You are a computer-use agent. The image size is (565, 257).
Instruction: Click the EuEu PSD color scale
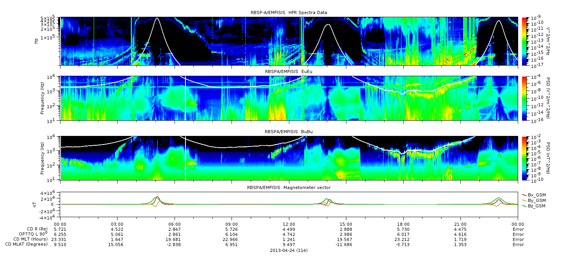(x=524, y=98)
